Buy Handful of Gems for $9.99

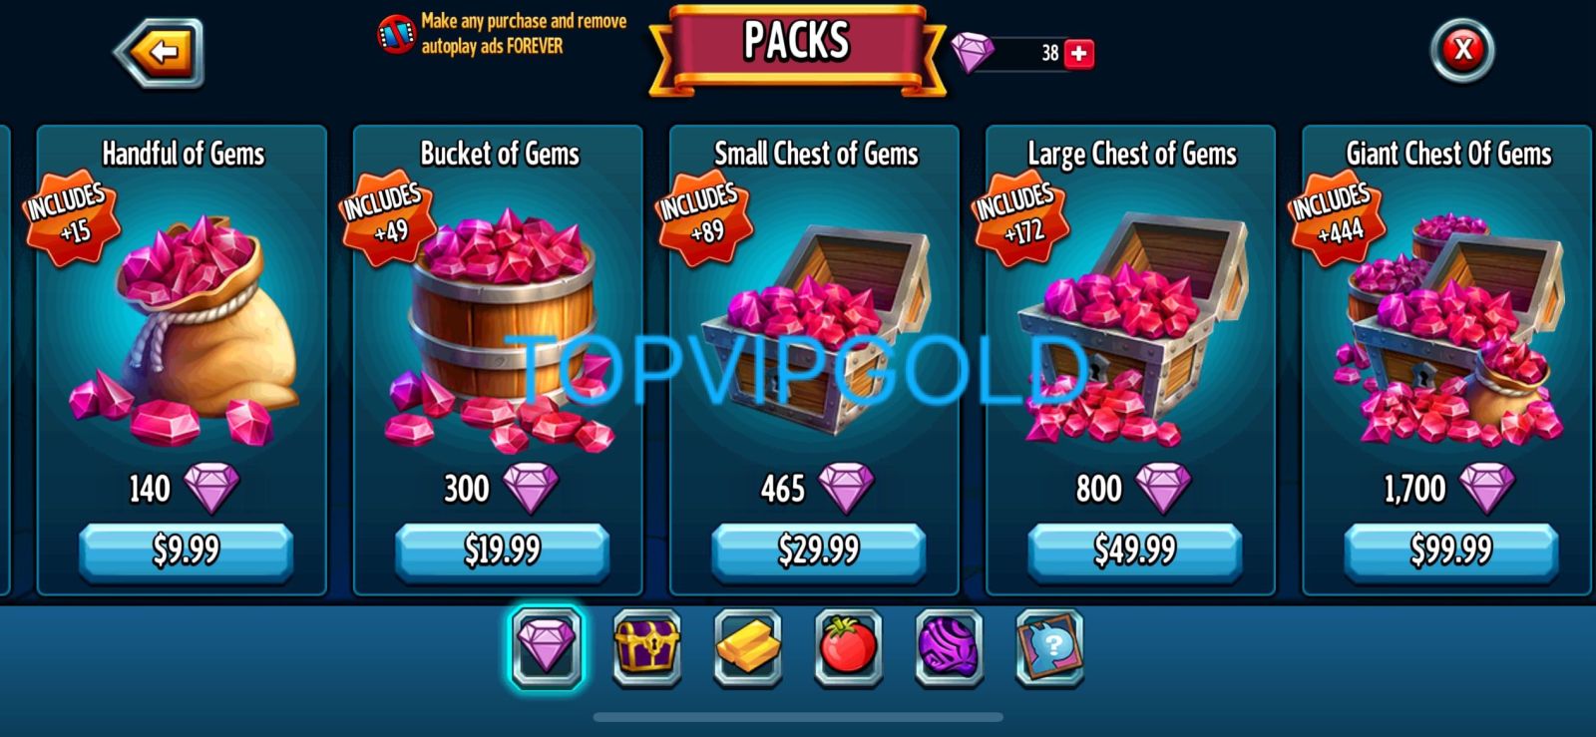coord(186,551)
